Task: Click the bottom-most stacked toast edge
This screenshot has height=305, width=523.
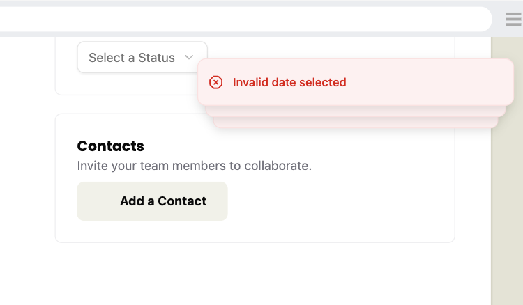Action: (x=356, y=123)
